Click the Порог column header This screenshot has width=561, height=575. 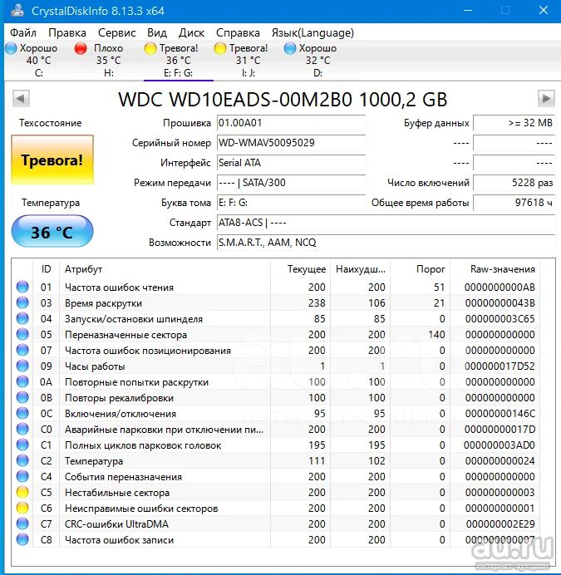[420, 268]
